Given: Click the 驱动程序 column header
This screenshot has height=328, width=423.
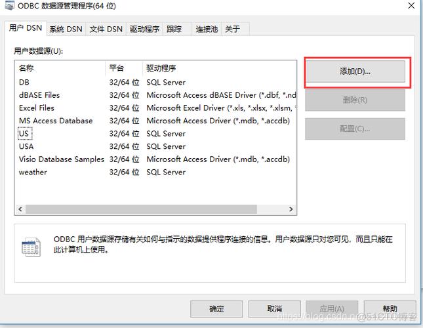Looking at the screenshot, I should click(x=219, y=68).
